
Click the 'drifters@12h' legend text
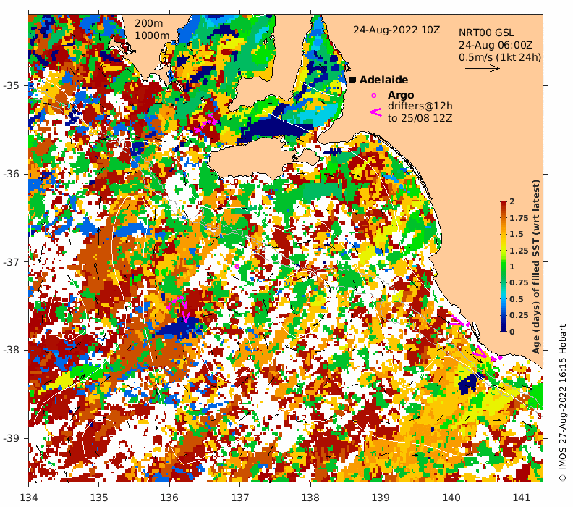pos(420,106)
